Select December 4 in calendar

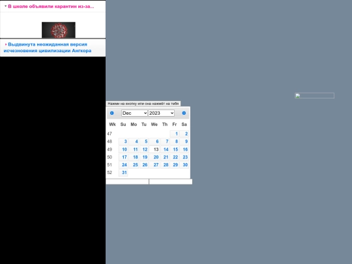(134, 141)
